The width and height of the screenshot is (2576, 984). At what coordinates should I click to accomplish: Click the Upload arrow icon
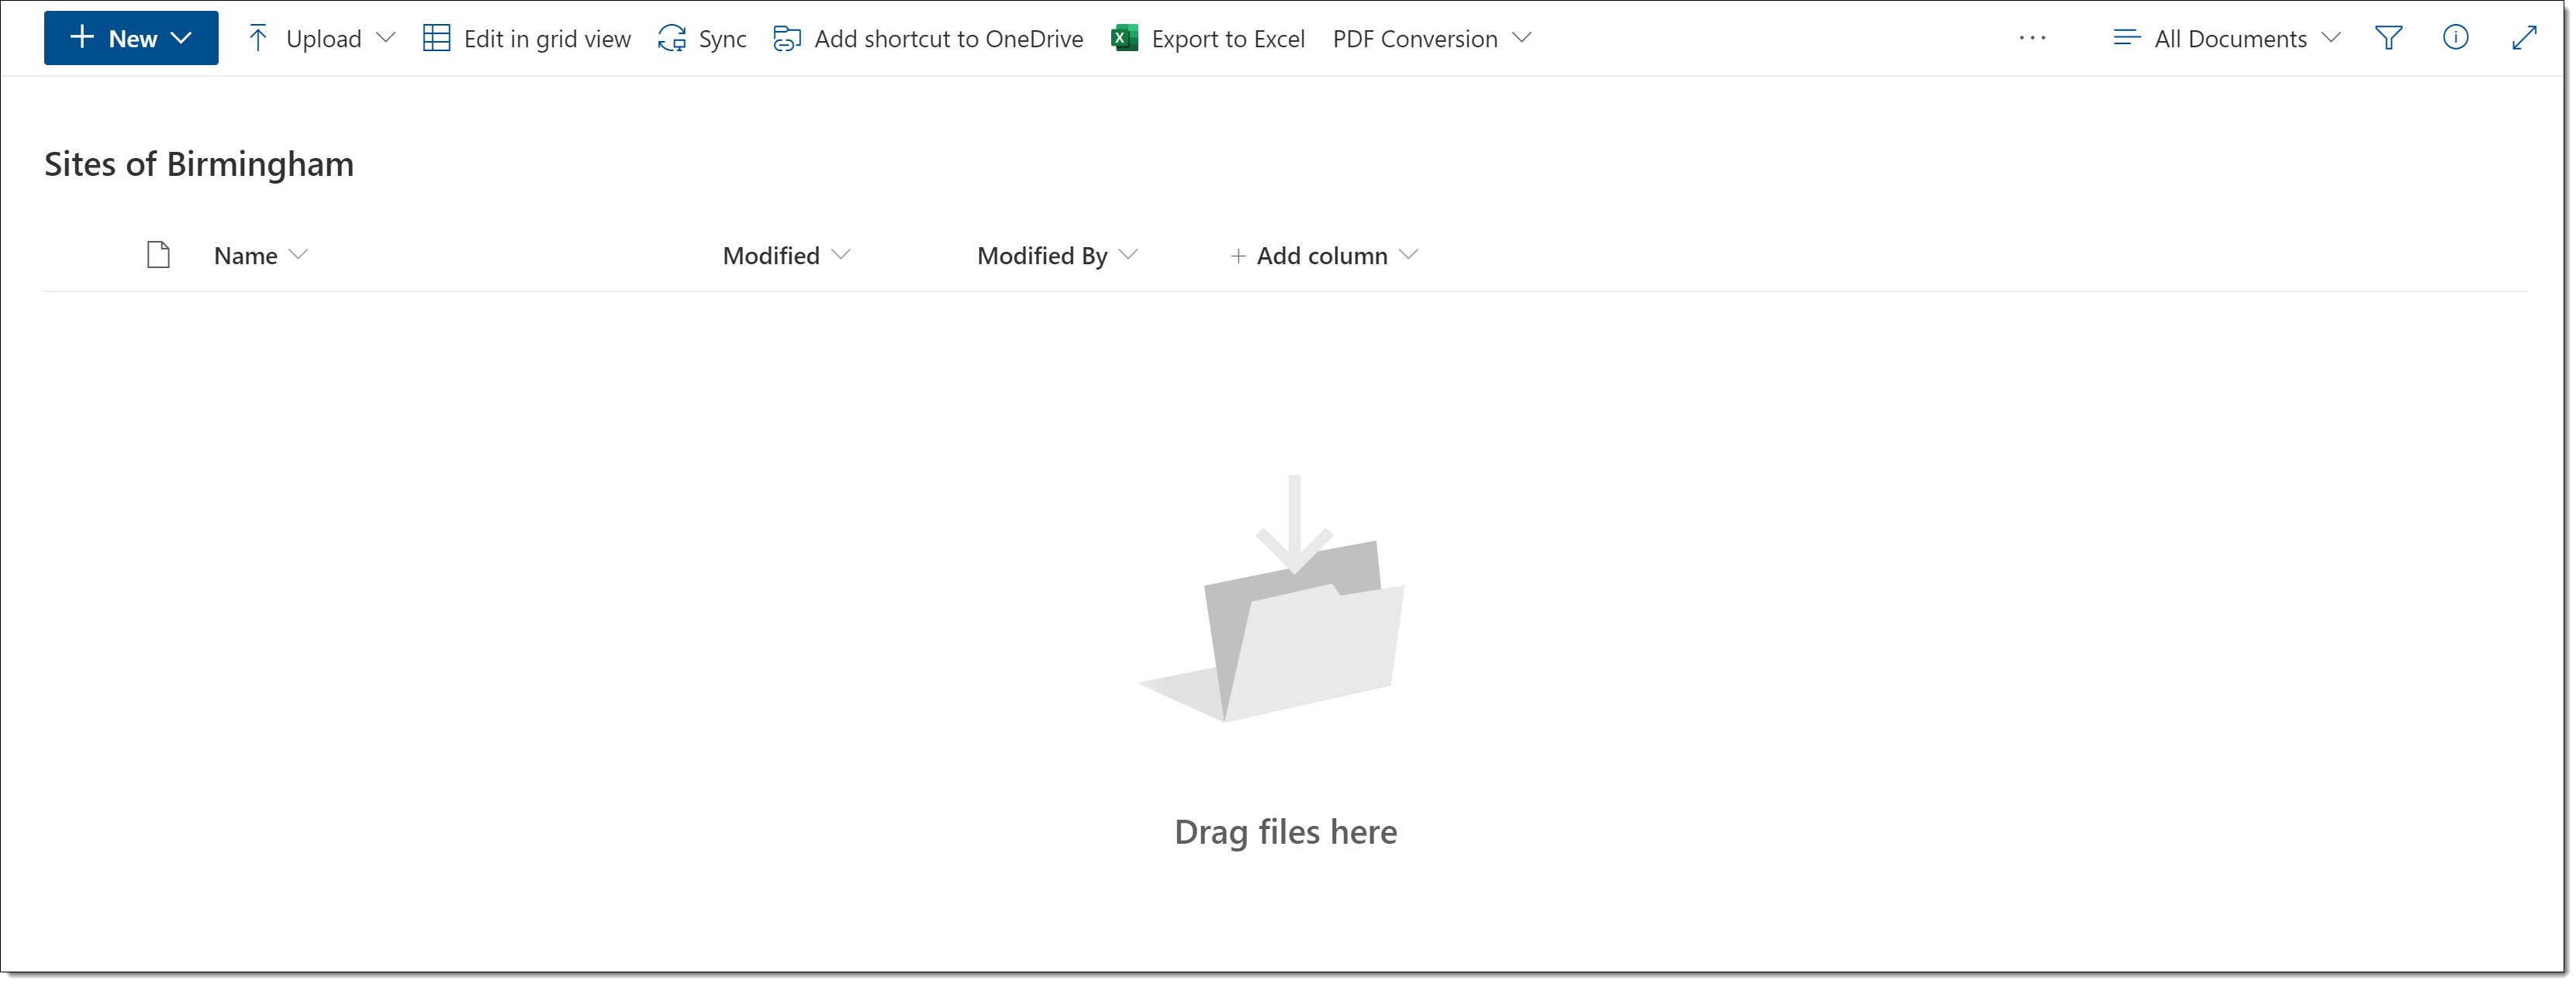(258, 39)
